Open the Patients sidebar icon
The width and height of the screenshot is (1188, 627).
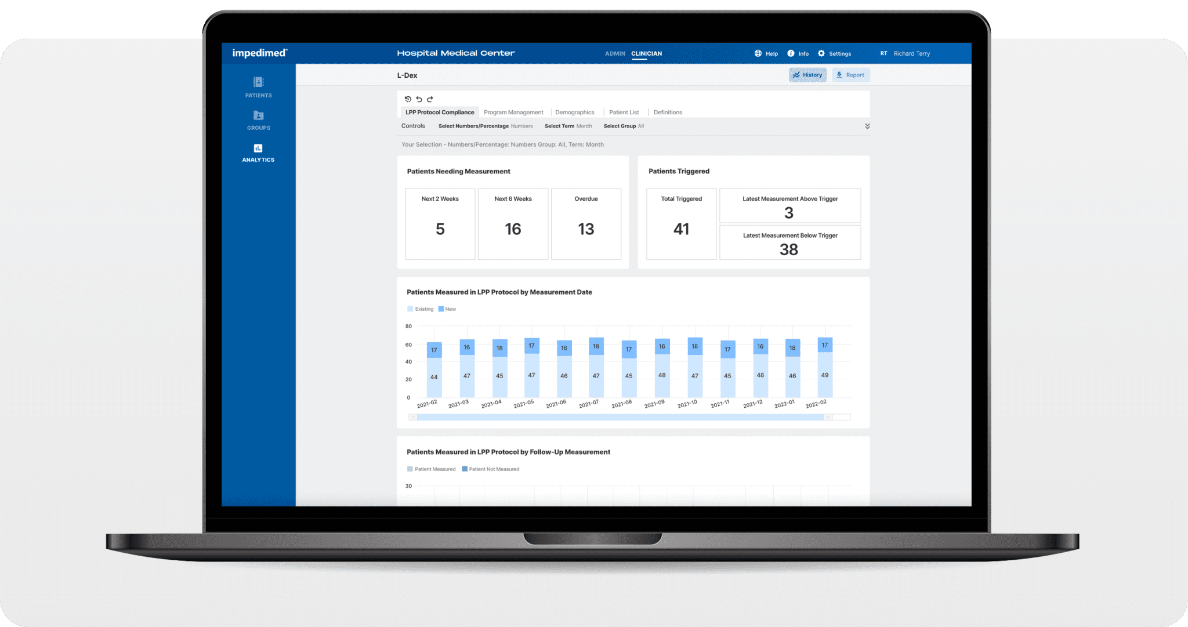(x=258, y=82)
